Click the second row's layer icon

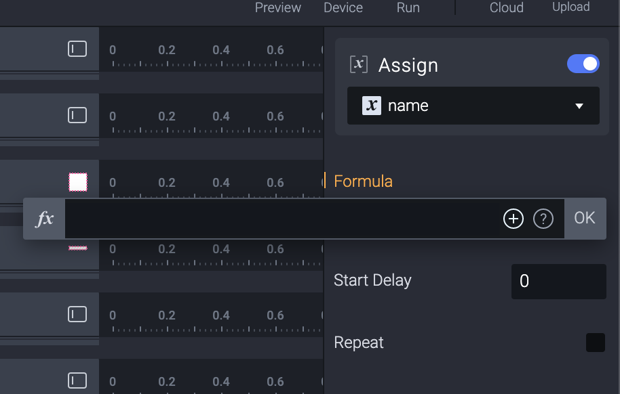78,115
